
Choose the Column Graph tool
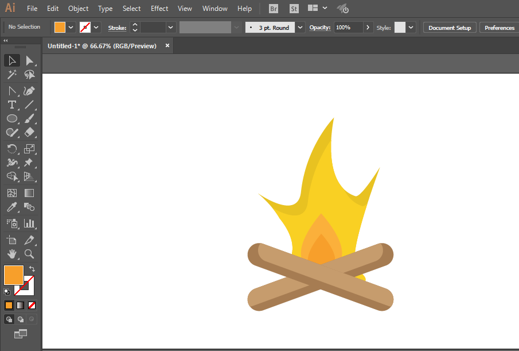(29, 223)
